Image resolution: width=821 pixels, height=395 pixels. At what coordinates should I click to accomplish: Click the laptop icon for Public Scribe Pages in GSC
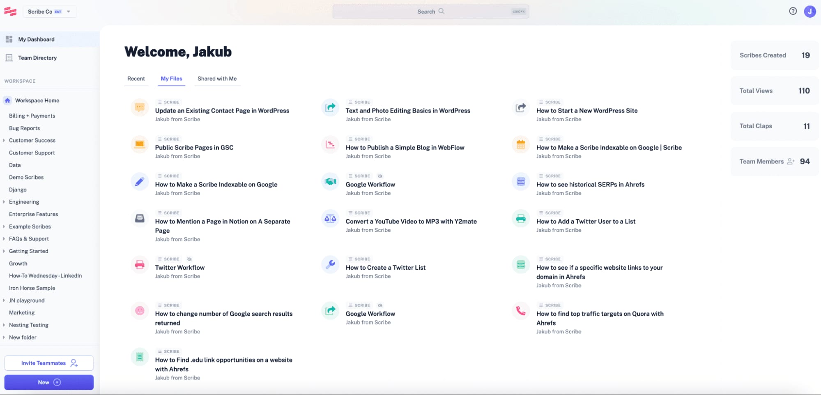pos(140,145)
